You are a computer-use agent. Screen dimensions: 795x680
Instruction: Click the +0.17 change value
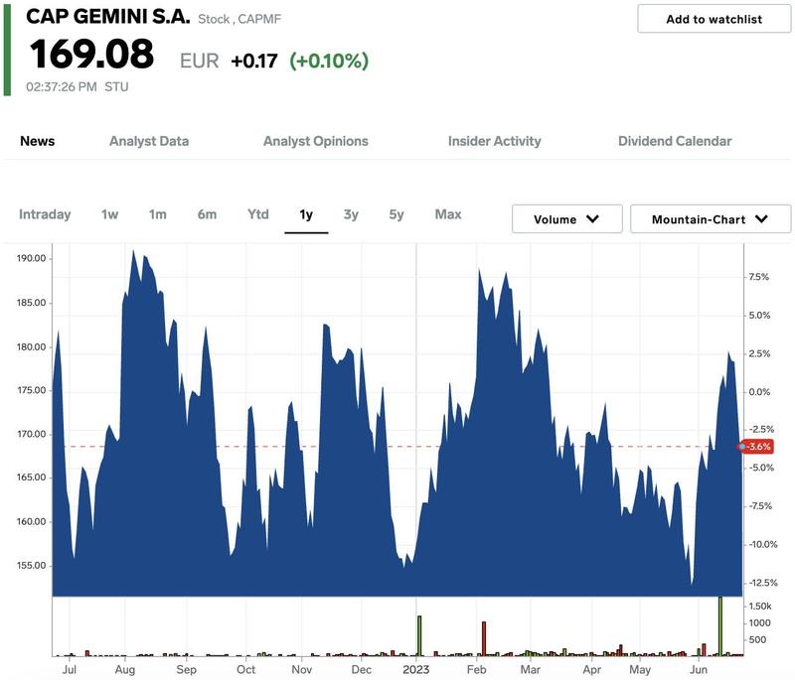[254, 62]
